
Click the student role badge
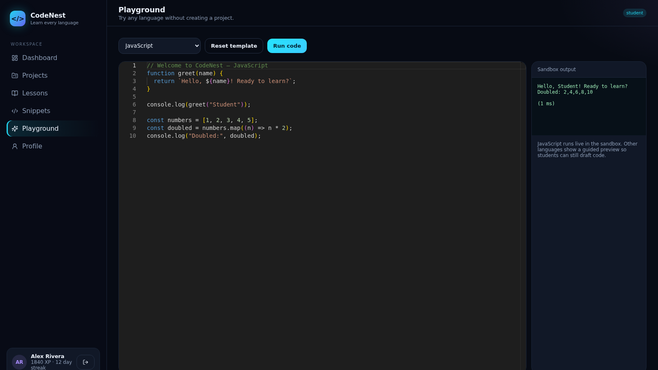635,13
